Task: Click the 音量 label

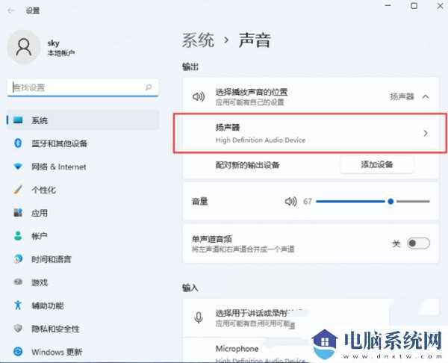Action: (199, 202)
